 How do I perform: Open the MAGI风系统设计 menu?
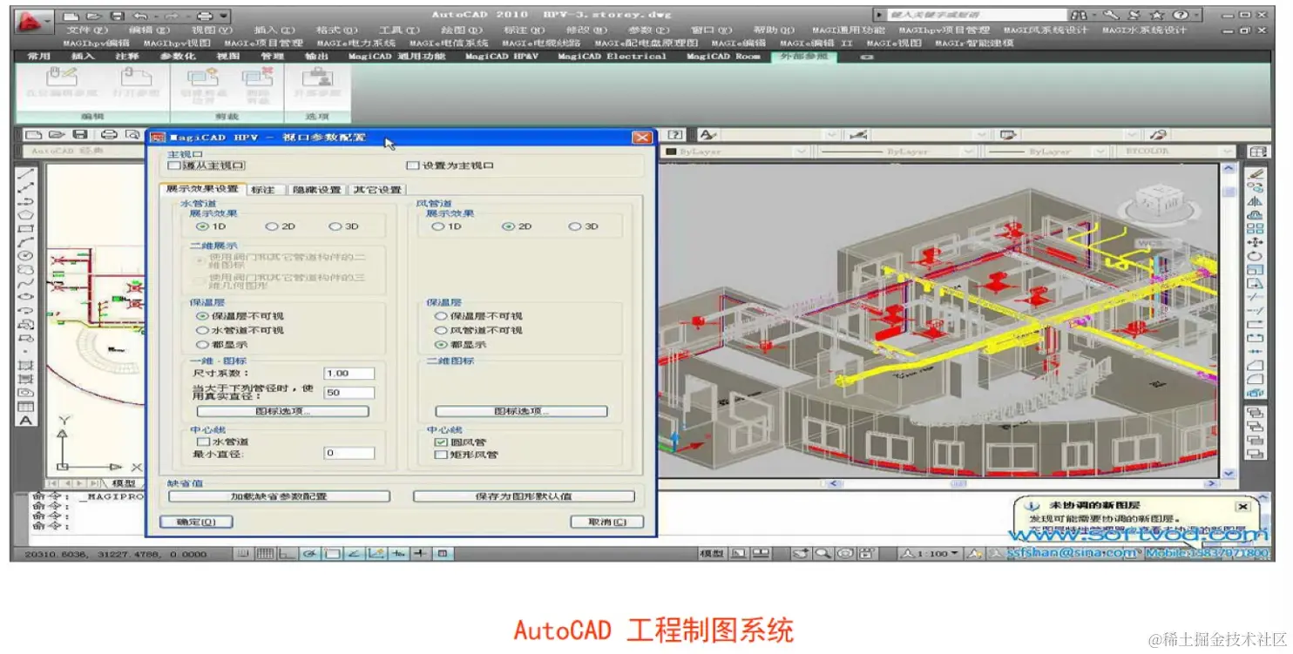(x=1045, y=30)
